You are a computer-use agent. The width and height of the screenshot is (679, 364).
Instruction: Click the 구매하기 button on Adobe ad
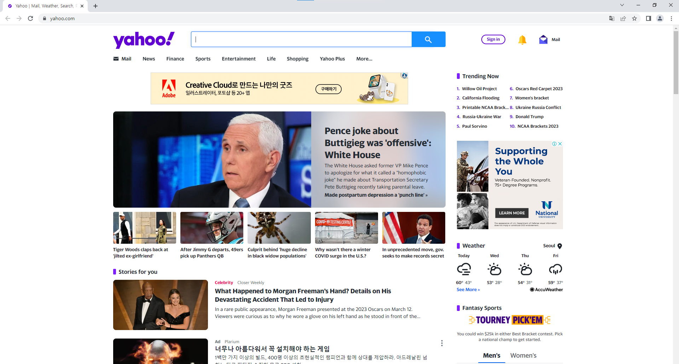329,89
